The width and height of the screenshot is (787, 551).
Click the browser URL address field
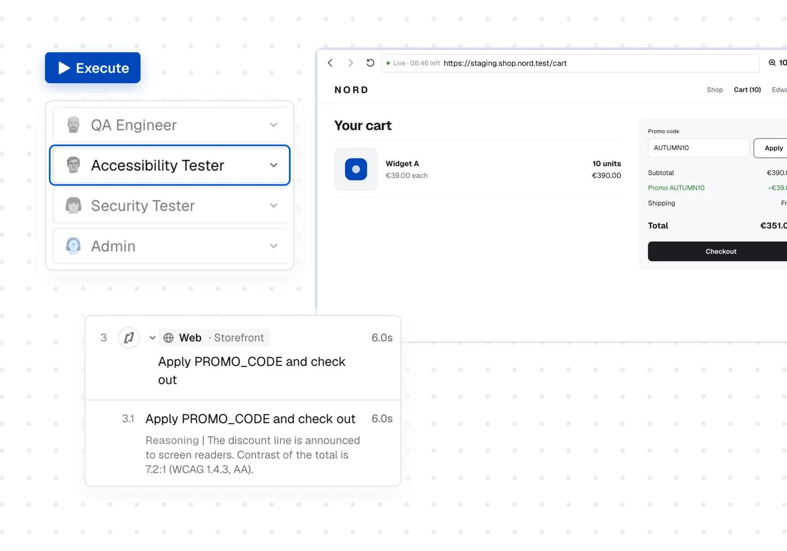pos(570,63)
